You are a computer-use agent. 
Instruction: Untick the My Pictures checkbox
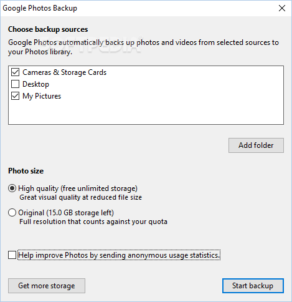point(15,96)
